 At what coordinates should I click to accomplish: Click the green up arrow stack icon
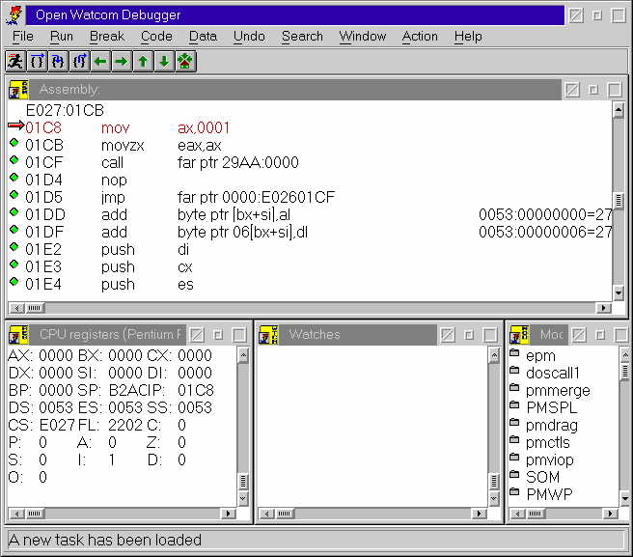(143, 62)
